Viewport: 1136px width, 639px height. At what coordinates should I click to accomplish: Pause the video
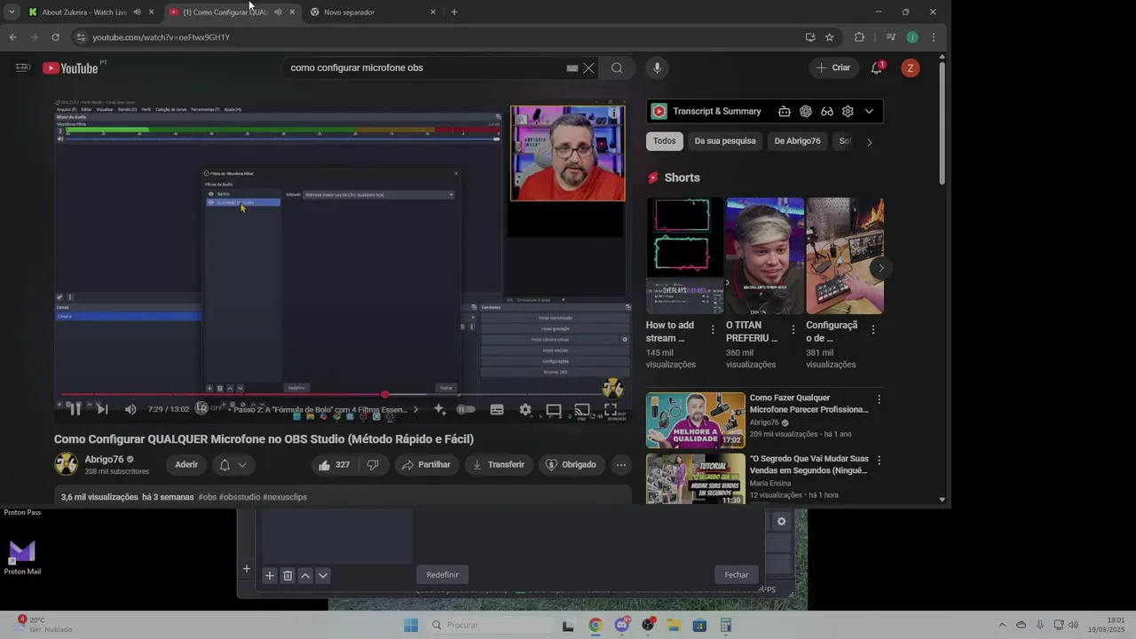(x=75, y=409)
